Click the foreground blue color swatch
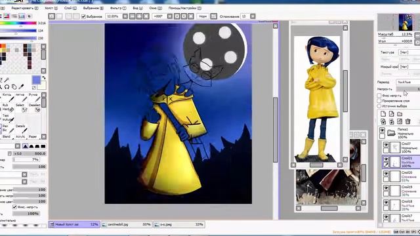This screenshot has height=236, width=420. 36,80
